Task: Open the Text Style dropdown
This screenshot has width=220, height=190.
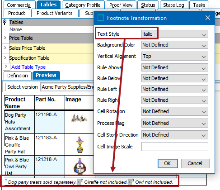Action: point(175,34)
